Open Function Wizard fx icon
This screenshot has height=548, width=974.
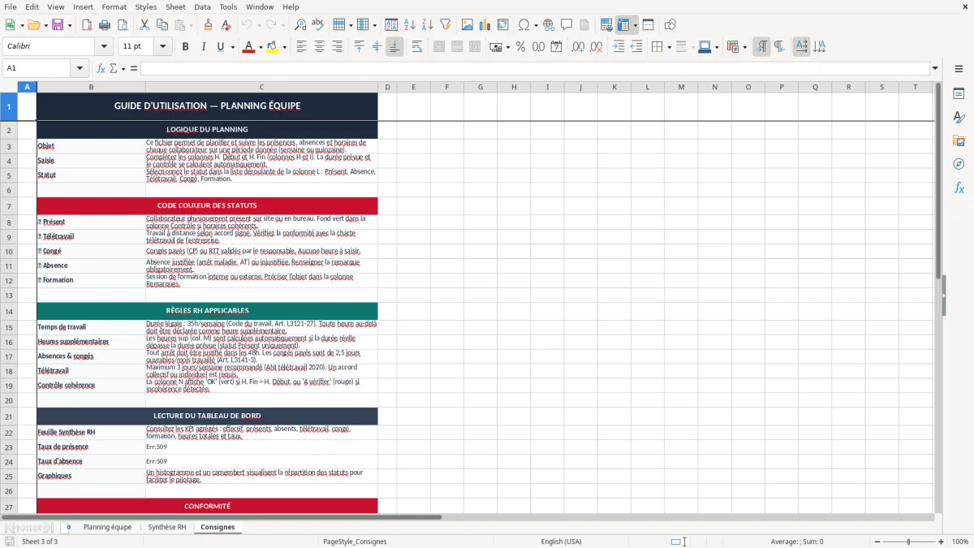[x=101, y=68]
